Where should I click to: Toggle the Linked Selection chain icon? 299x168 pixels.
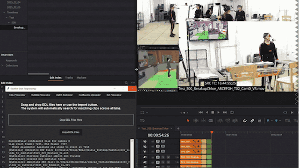pyautogui.click(x=252, y=120)
